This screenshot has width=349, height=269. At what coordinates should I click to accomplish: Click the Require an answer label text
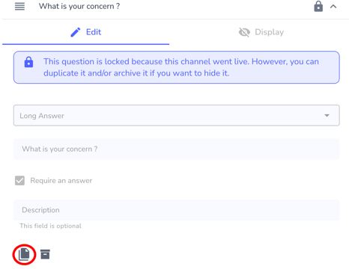pyautogui.click(x=61, y=181)
